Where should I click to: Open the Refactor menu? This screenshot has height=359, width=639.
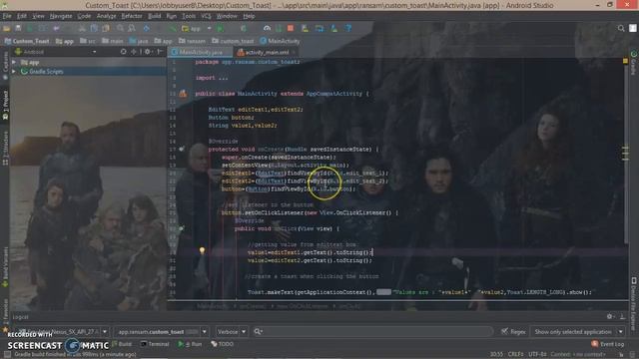click(x=132, y=16)
